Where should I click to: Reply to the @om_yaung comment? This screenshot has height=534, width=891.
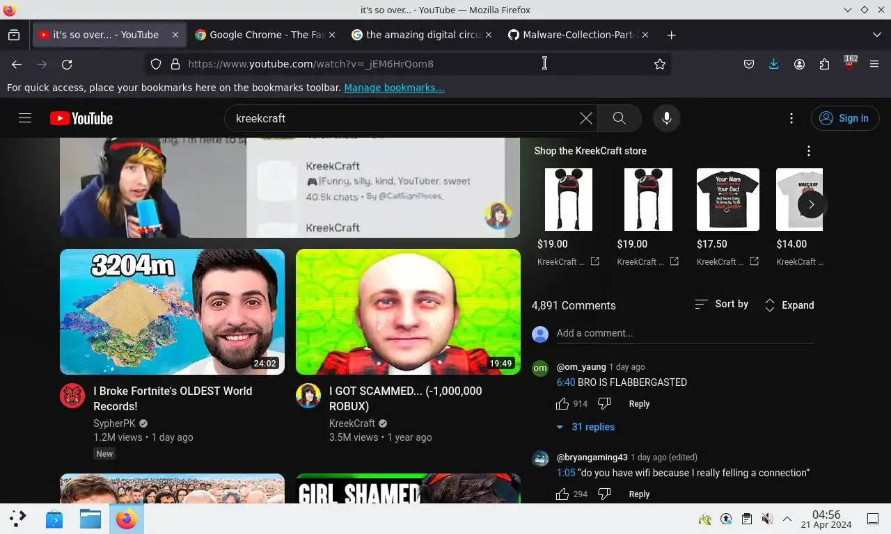pyautogui.click(x=639, y=404)
